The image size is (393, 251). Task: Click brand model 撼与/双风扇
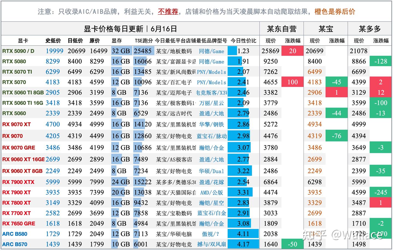(212, 244)
